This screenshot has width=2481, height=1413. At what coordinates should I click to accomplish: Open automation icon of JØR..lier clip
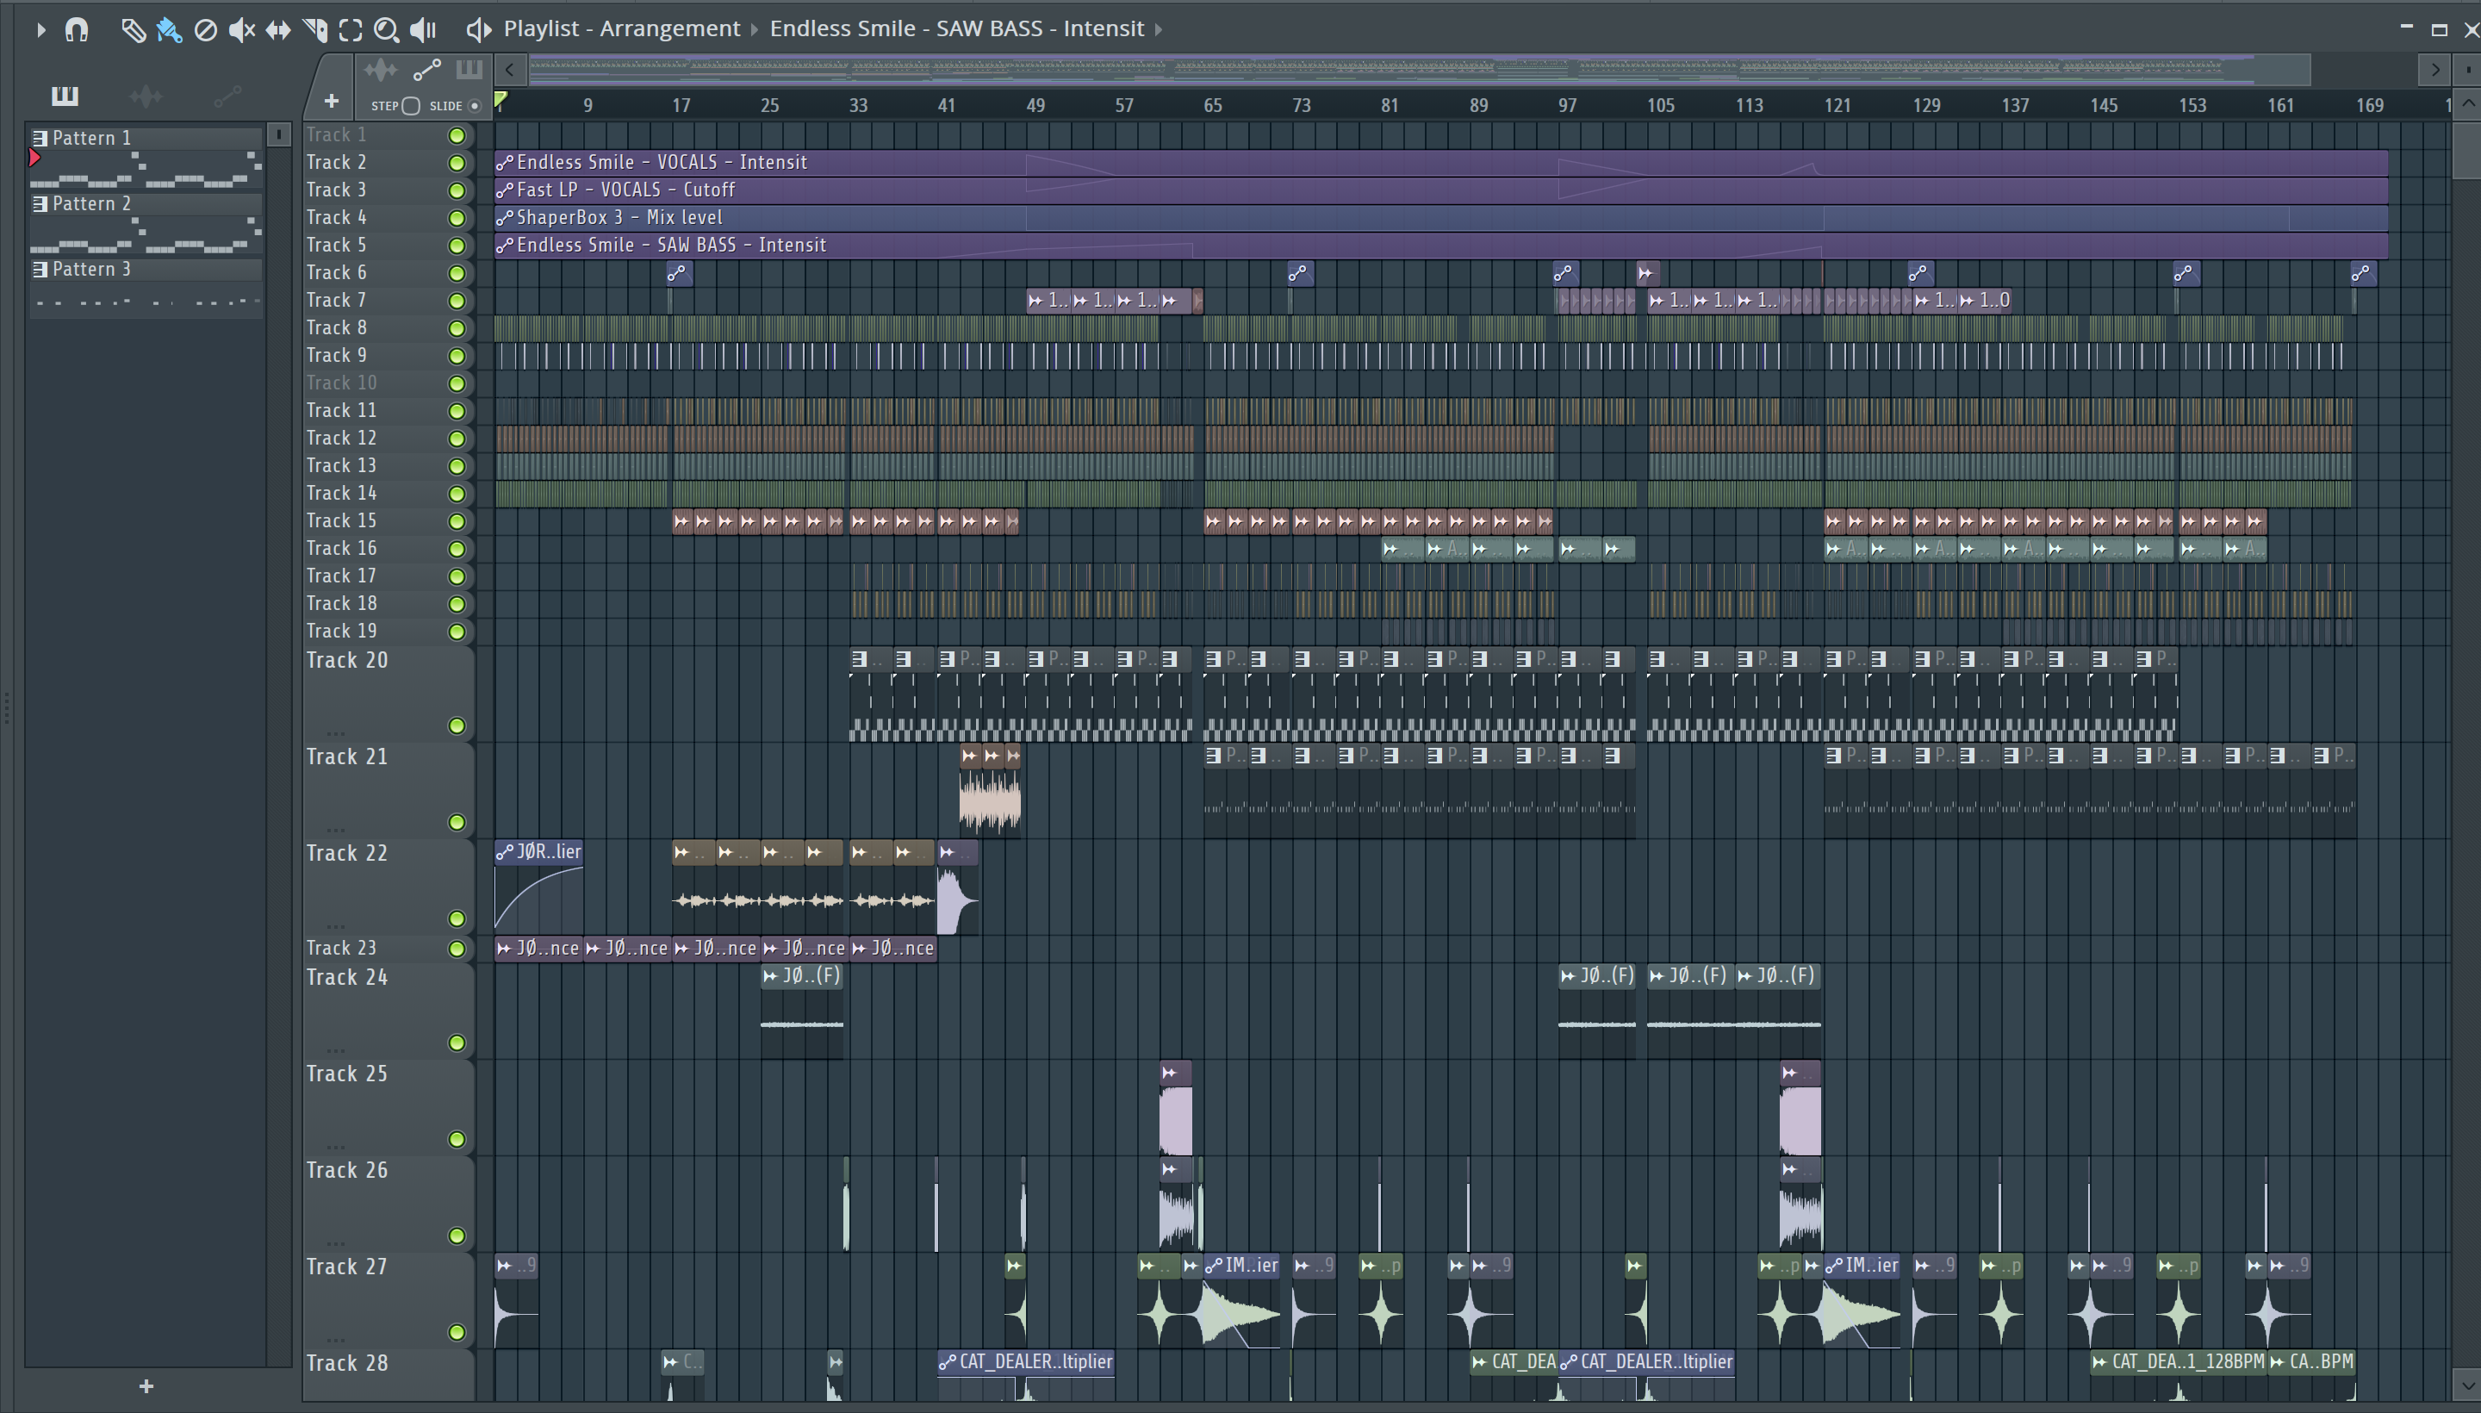pyautogui.click(x=505, y=852)
